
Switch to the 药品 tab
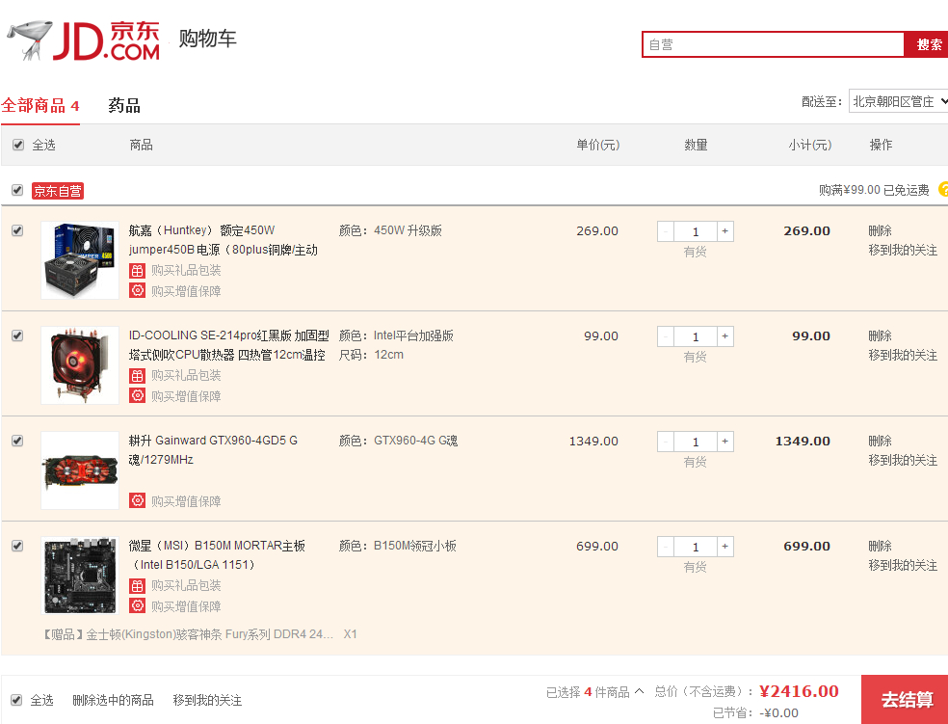(124, 106)
